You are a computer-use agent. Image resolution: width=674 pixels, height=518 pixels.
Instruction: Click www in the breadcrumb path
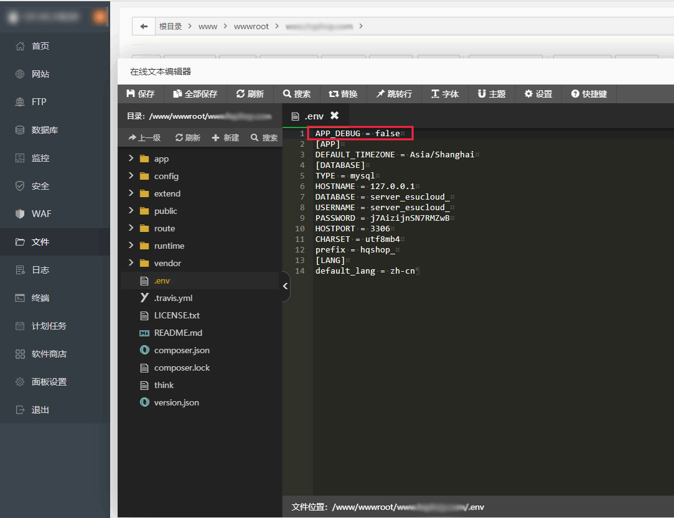(208, 27)
